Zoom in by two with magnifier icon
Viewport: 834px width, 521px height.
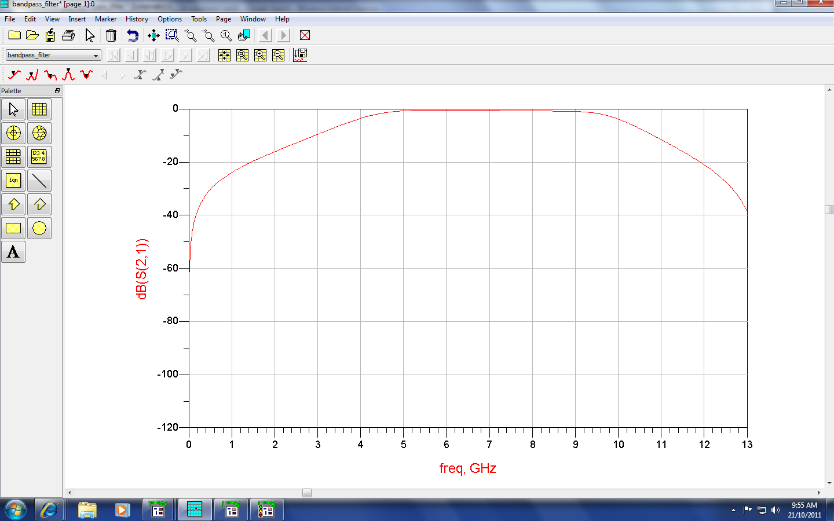pos(190,36)
